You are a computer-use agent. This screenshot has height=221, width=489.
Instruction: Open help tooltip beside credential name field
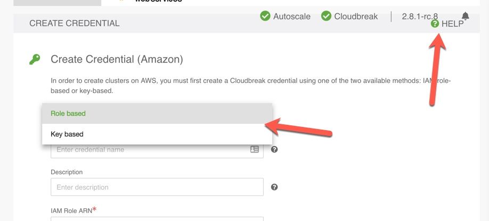[274, 150]
